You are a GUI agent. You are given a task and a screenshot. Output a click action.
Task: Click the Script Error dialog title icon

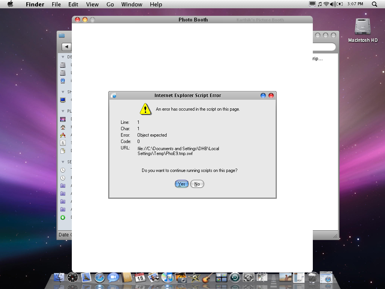click(x=114, y=96)
